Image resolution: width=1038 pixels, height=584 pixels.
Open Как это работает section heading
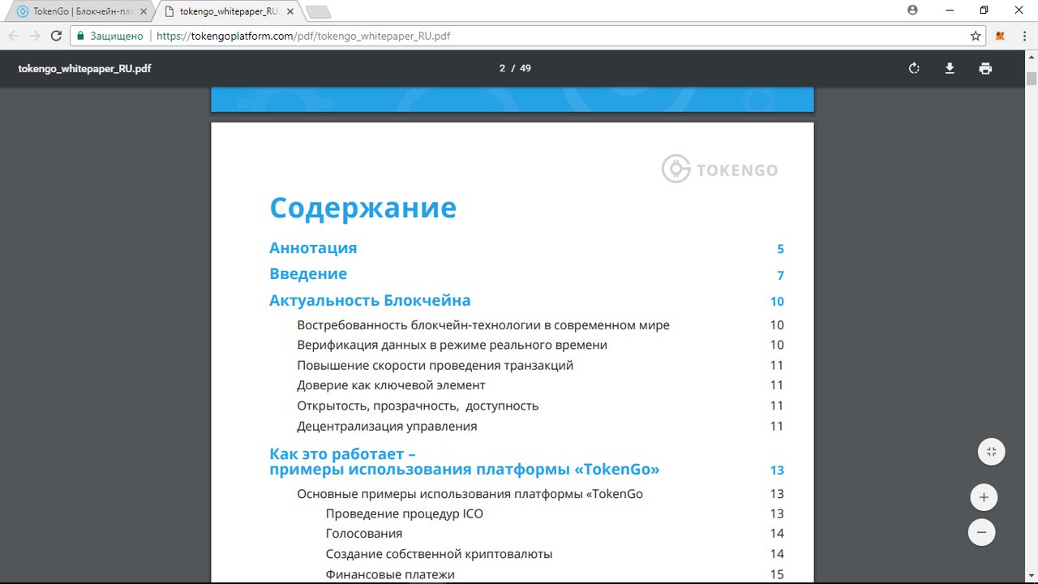(465, 462)
